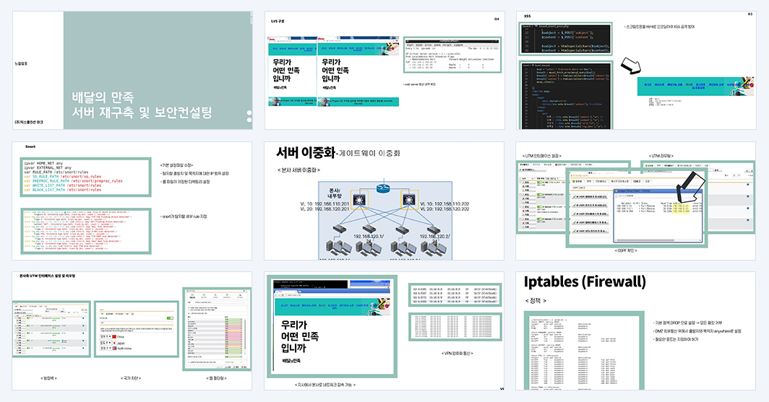This screenshot has height=402, width=769.
Task: Toggle the first interface switch in UTM settings
Action: (539, 182)
